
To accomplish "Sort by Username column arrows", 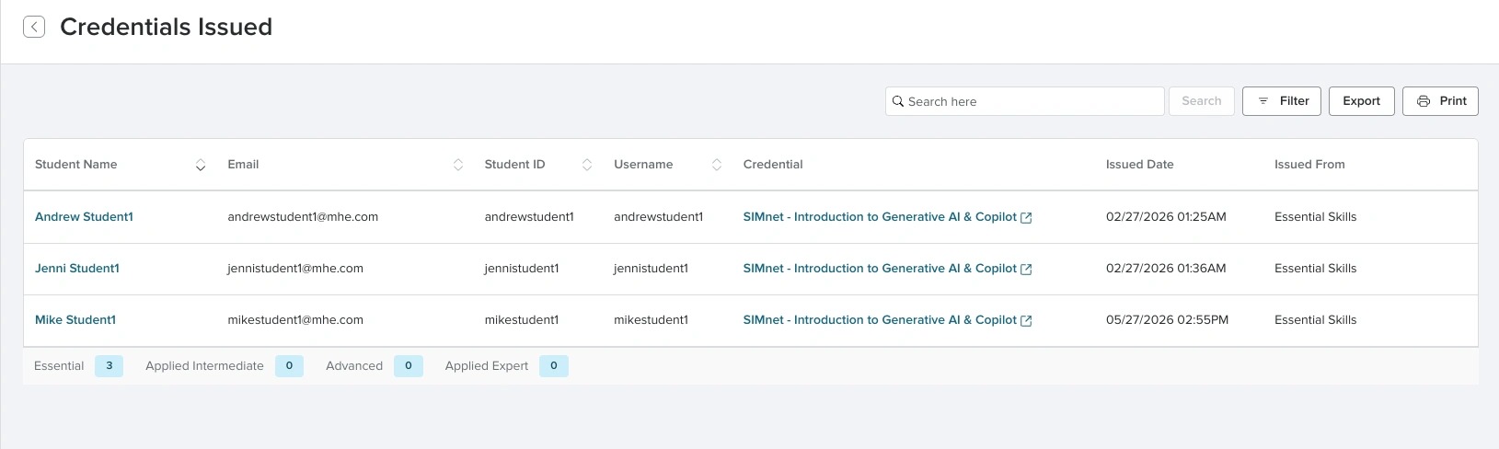I will (x=716, y=165).
